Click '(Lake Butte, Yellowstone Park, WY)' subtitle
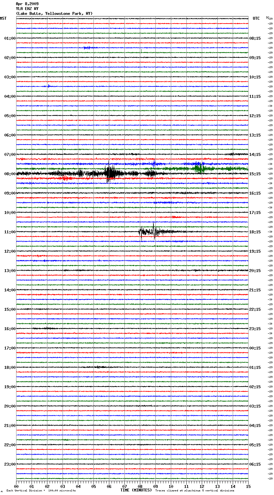This screenshot has height=495, width=274. coord(54,14)
